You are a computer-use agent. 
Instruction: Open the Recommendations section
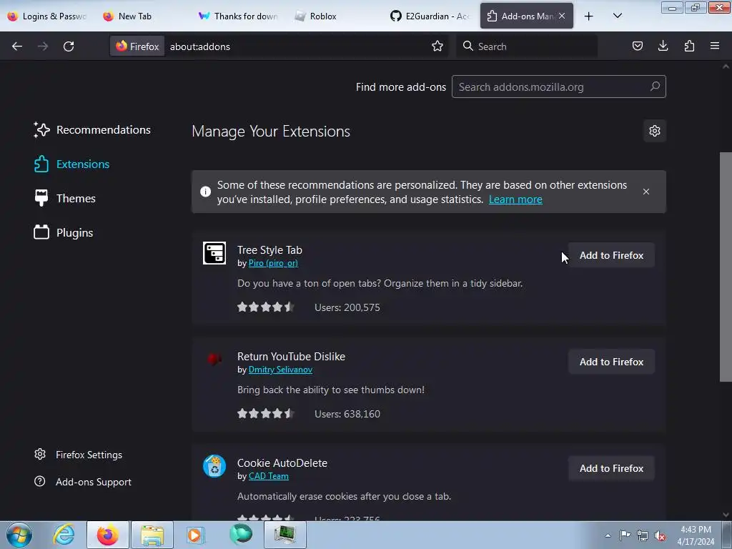pos(92,130)
